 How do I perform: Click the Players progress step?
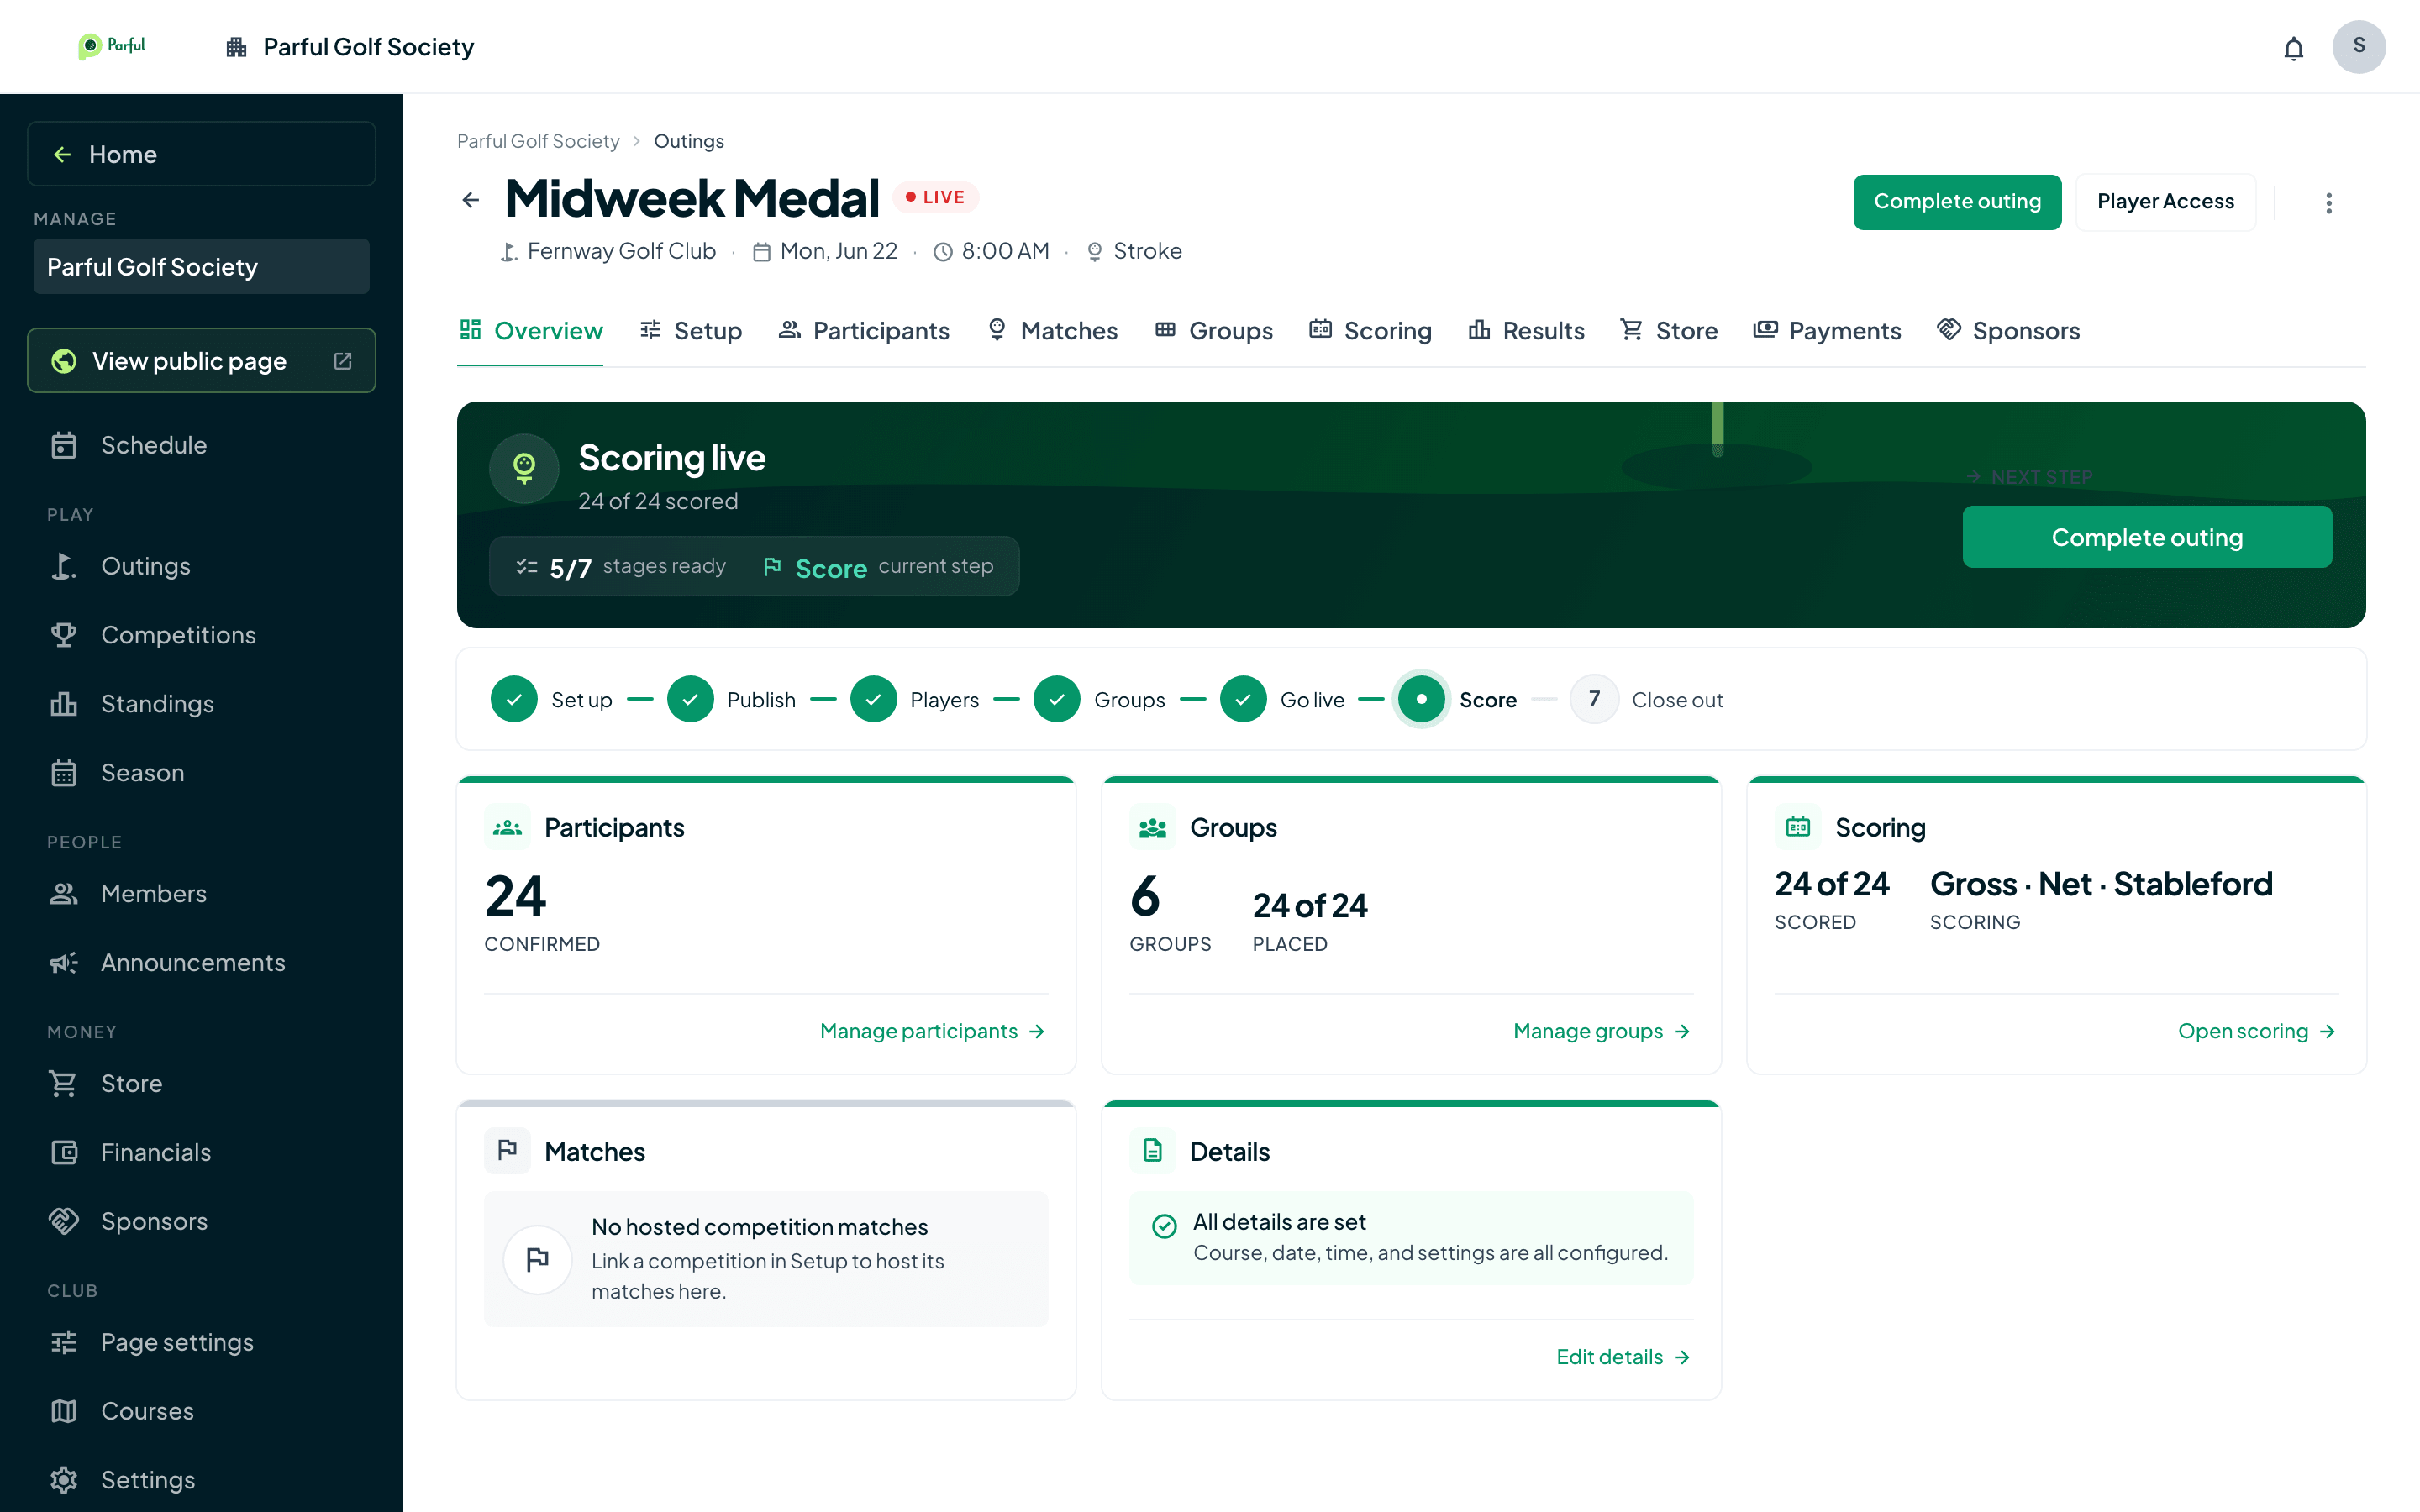[x=914, y=700]
